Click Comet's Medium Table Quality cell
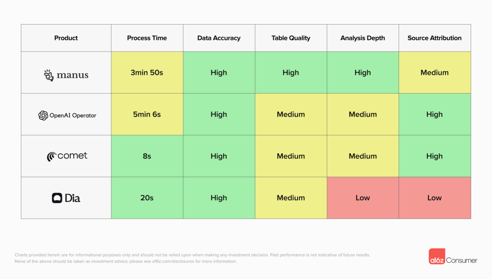This screenshot has width=492, height=279. (291, 156)
